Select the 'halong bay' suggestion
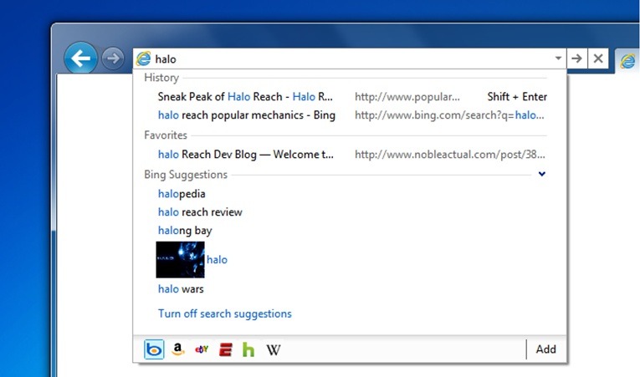Viewport: 640px width, 377px height. (x=185, y=231)
